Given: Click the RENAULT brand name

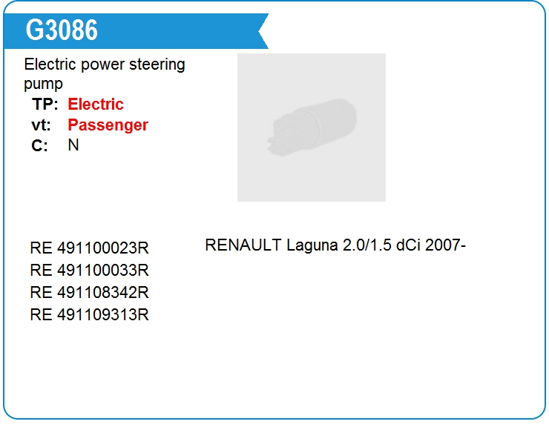Looking at the screenshot, I should (243, 245).
